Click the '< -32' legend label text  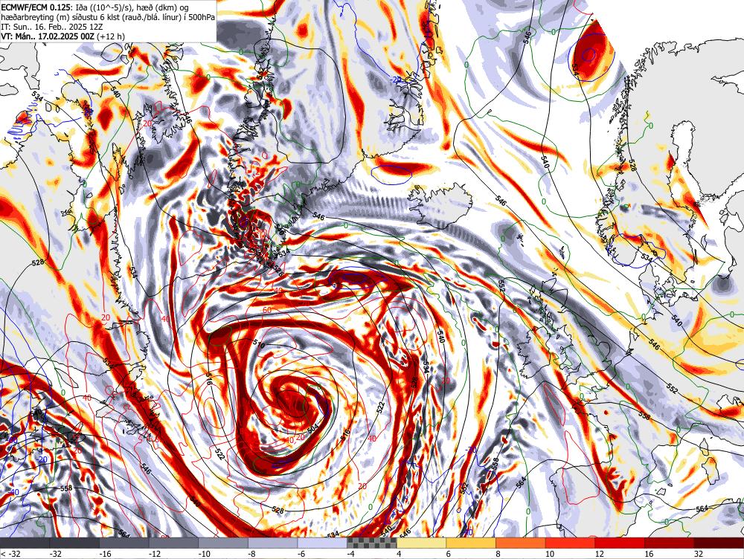(x=10, y=553)
